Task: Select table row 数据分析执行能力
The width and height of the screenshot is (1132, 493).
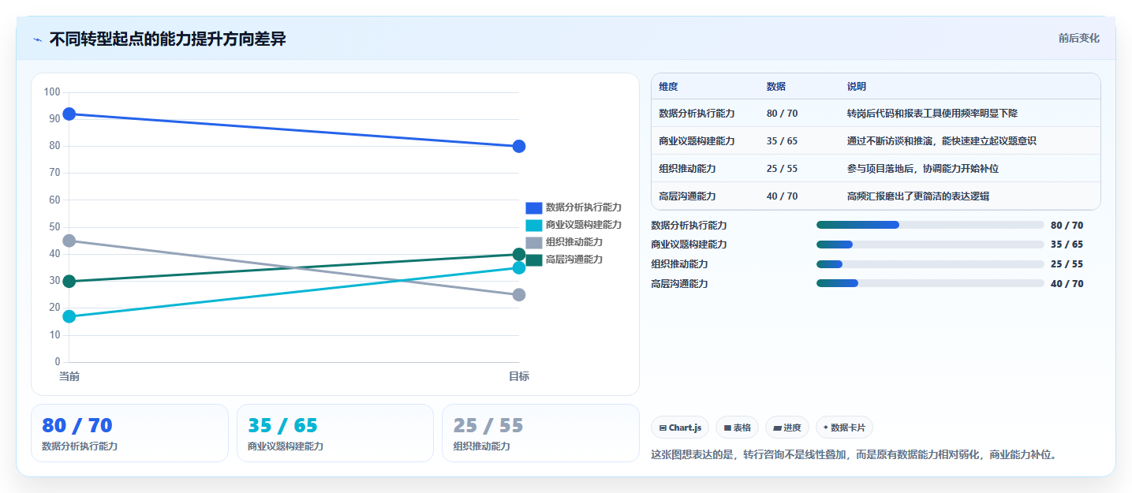Action: click(876, 114)
